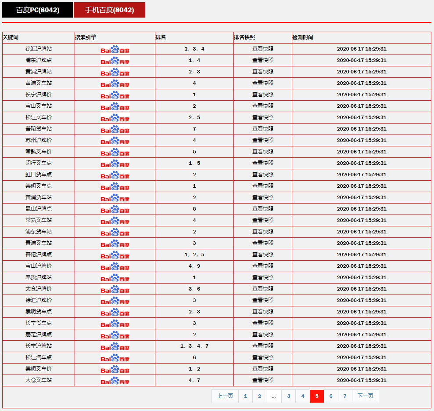
Task: View snapshot for 浦东沪牌点 keyword
Action: (x=262, y=60)
